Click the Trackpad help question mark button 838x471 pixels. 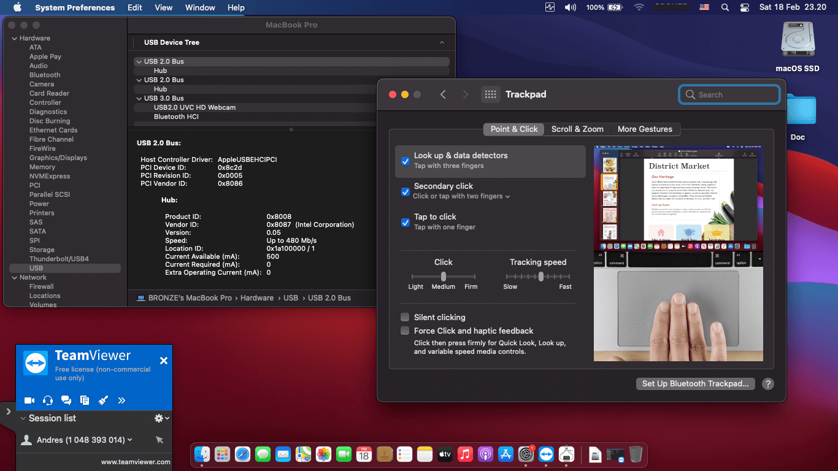(767, 384)
